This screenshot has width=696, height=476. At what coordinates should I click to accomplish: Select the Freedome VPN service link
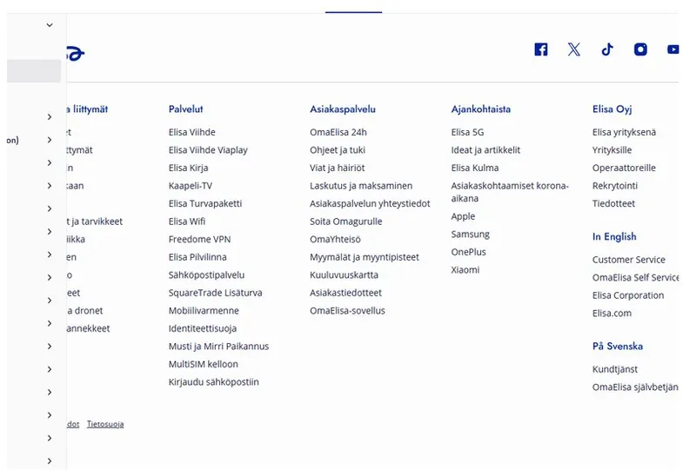coord(197,240)
